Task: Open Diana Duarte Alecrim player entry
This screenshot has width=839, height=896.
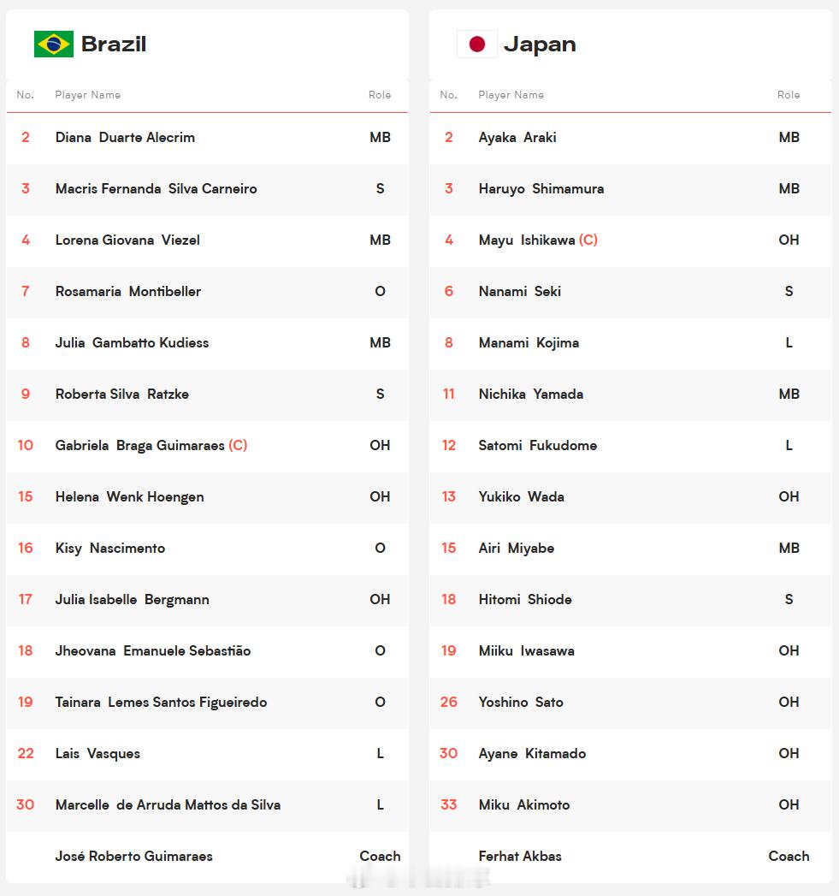Action: (125, 138)
